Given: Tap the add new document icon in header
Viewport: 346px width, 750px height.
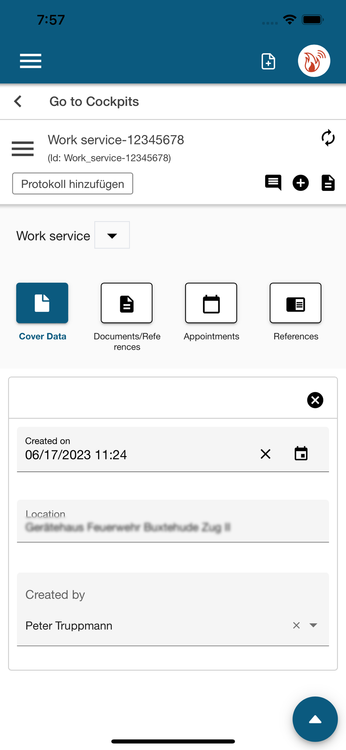Looking at the screenshot, I should click(268, 61).
